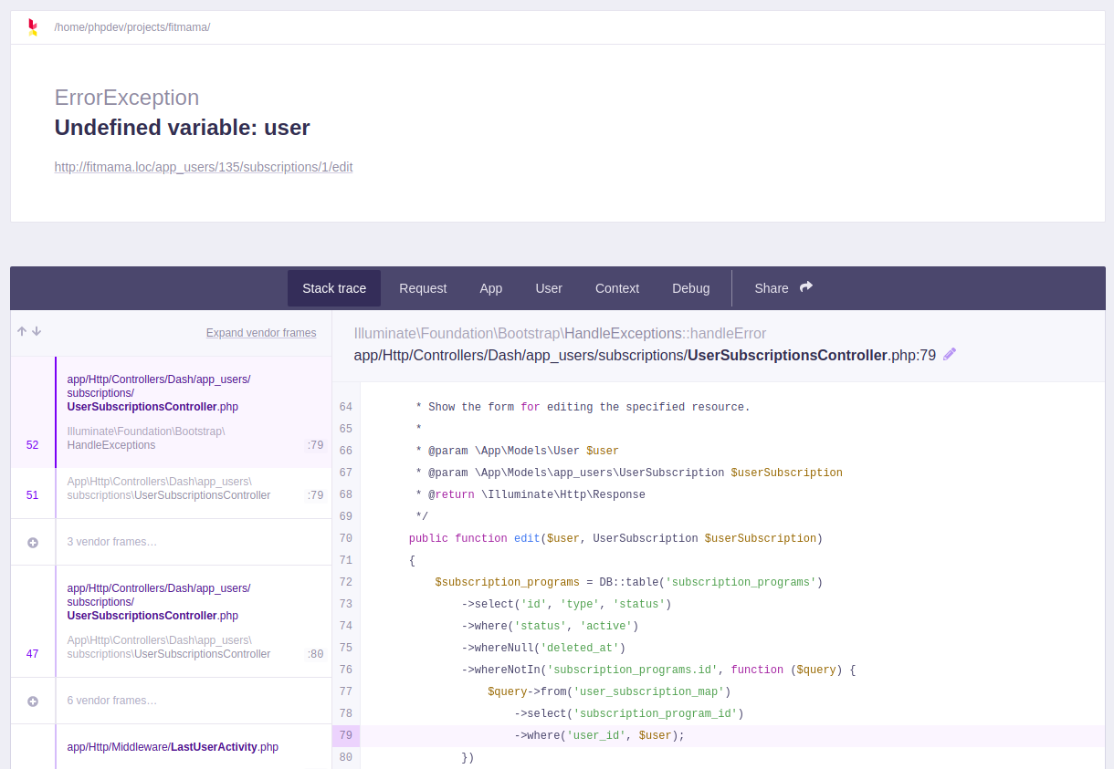Select the LastUserActivity.php stack frame

183,747
